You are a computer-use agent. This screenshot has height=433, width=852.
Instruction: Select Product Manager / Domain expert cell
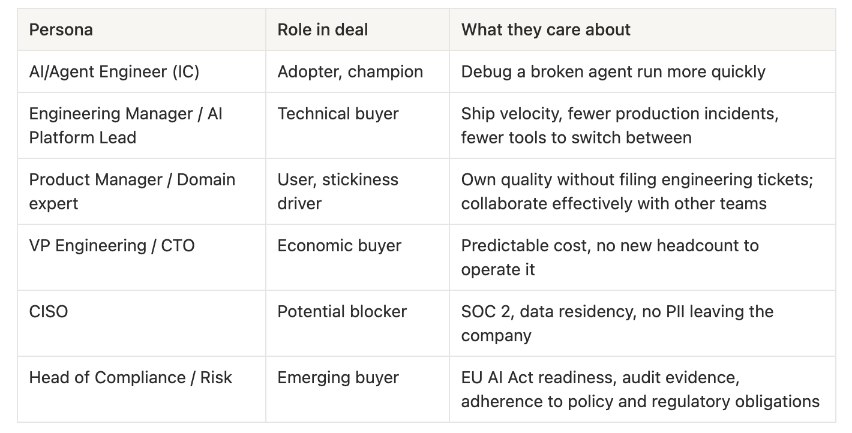pyautogui.click(x=142, y=191)
